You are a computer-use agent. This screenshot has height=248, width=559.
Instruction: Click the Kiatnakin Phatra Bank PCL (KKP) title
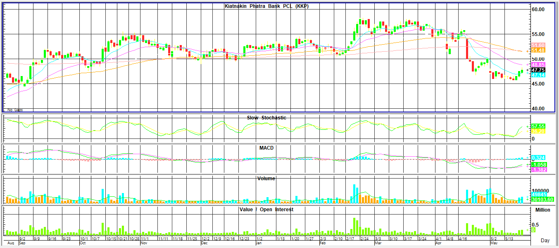click(266, 6)
